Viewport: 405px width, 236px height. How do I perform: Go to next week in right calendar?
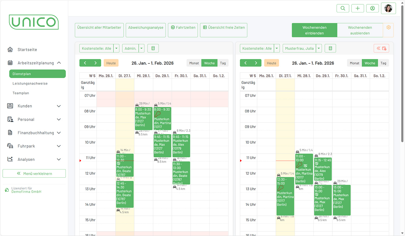point(256,63)
